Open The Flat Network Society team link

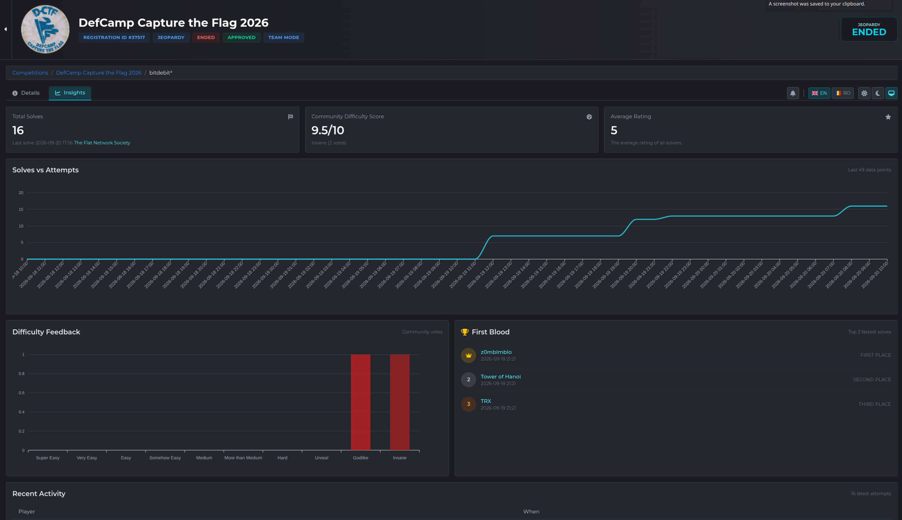pyautogui.click(x=102, y=143)
